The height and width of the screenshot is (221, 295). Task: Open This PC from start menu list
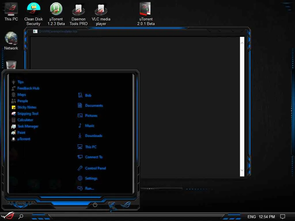pos(91,147)
